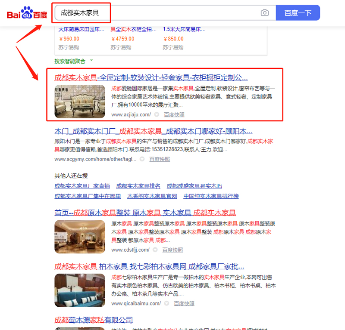Open the 首页--成都原木家具整装 result title
This screenshot has width=345, height=330.
pyautogui.click(x=145, y=213)
